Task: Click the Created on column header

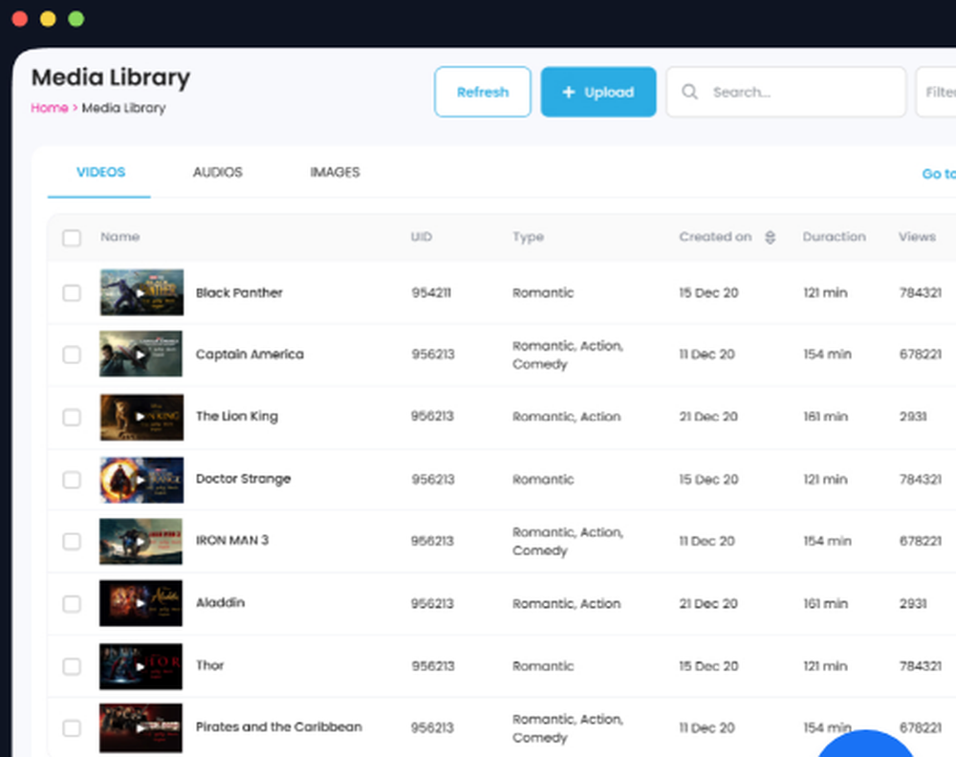Action: click(x=715, y=236)
